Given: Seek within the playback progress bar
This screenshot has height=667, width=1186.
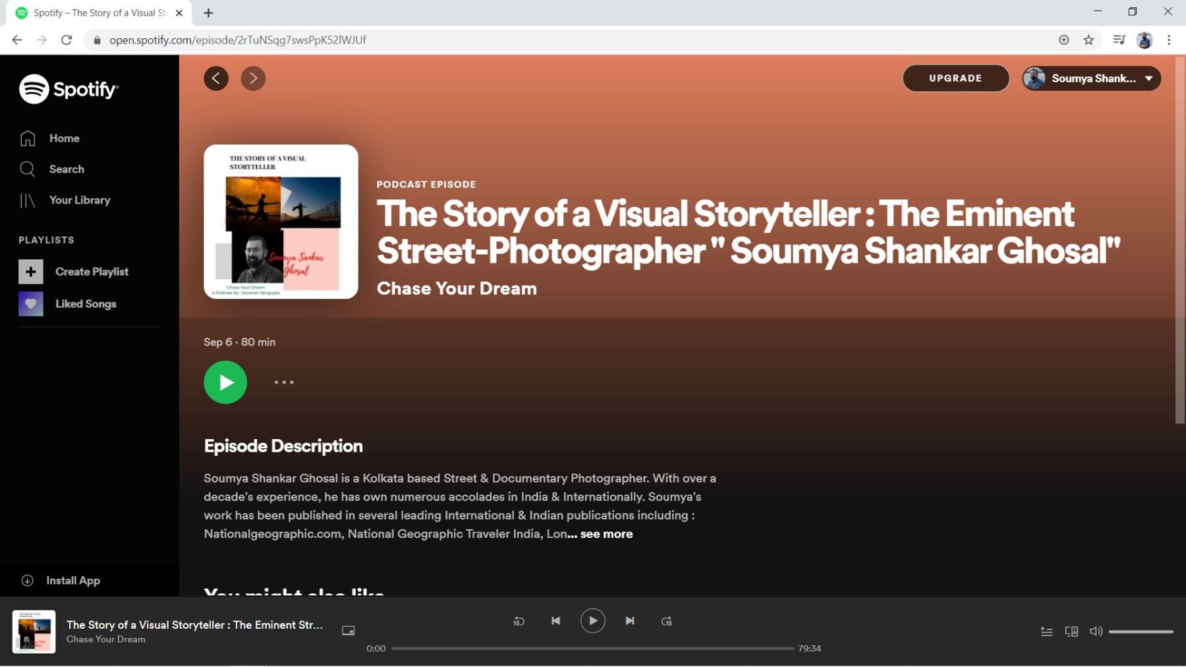Looking at the screenshot, I should pos(593,649).
